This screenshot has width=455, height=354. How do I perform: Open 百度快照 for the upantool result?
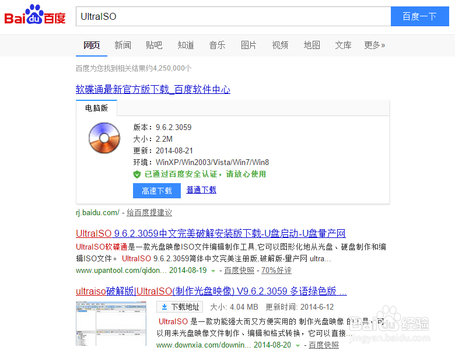click(239, 271)
